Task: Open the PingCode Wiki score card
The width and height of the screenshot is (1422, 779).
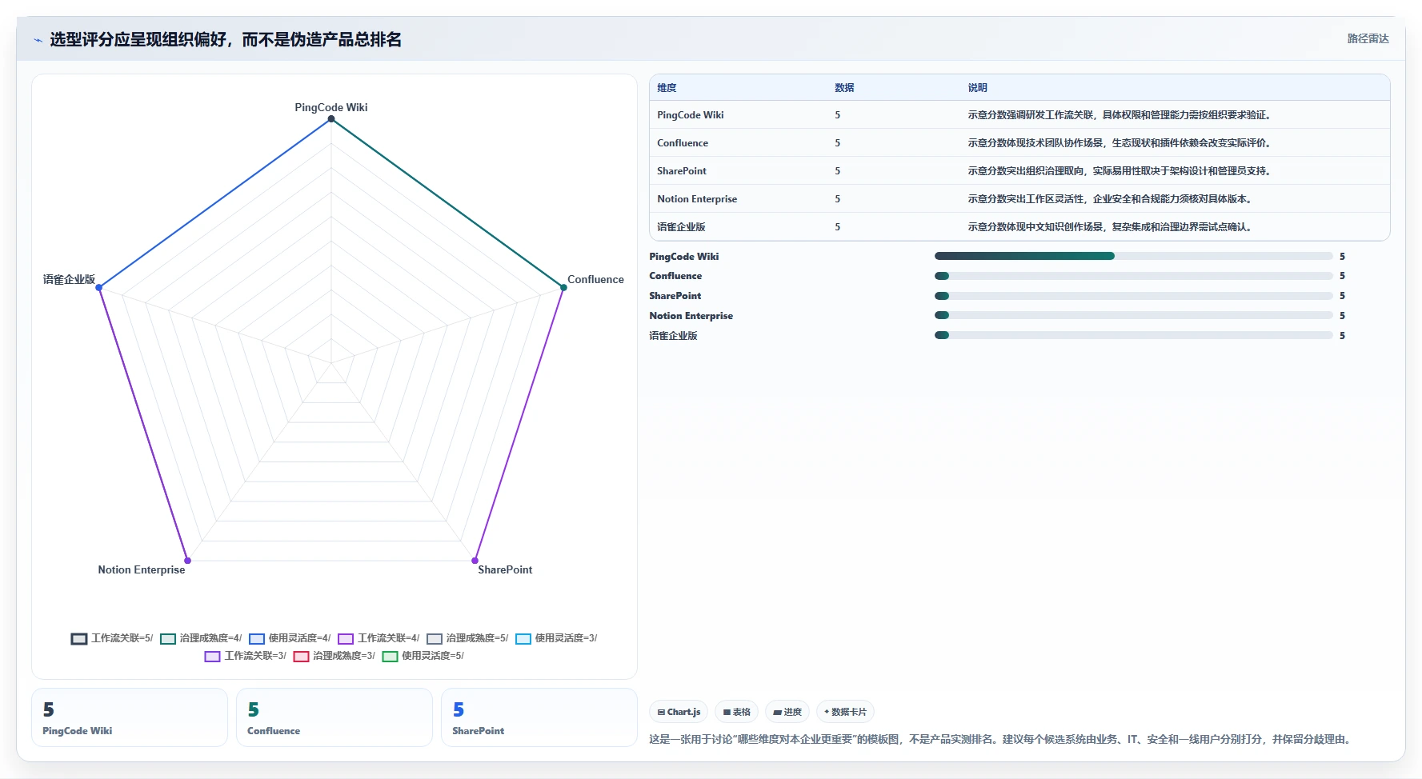Action: tap(130, 717)
